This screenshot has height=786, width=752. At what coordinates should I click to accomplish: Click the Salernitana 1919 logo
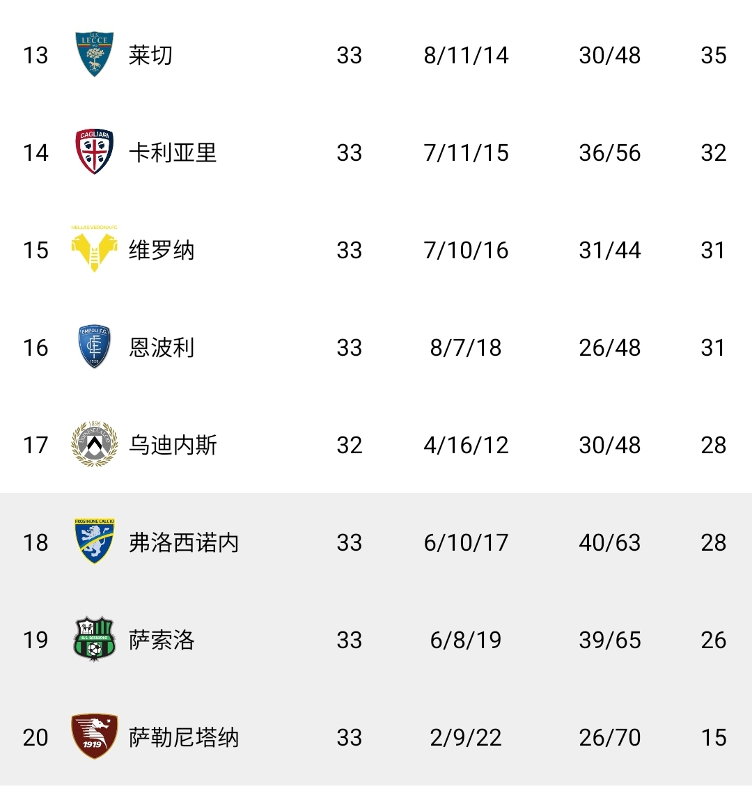(x=94, y=737)
